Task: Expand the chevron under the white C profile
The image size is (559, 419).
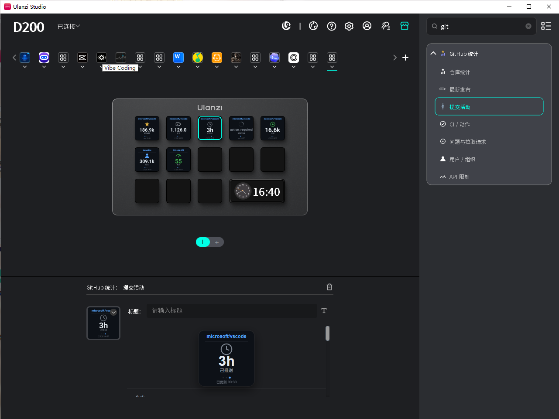Action: point(294,67)
